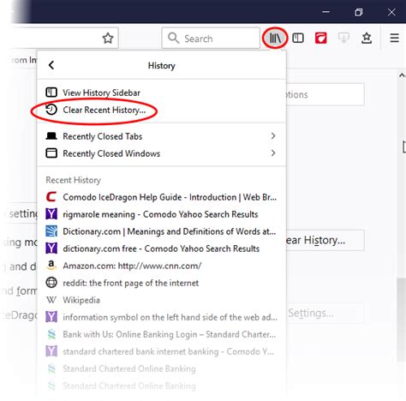406x401 pixels.
Task: Open the Library toolbar button
Action: [275, 38]
